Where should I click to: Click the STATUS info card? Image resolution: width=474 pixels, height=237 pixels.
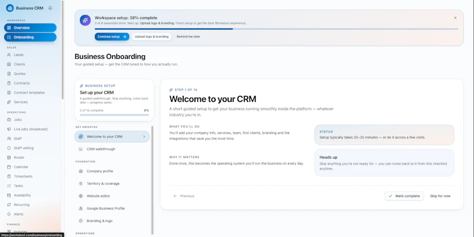click(384, 135)
